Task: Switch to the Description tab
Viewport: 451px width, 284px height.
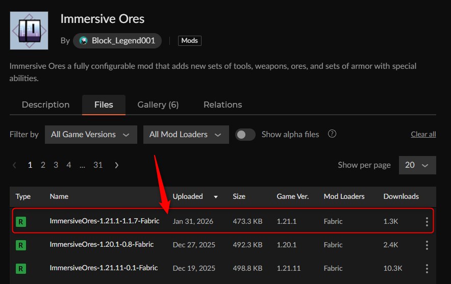Action: coord(46,105)
